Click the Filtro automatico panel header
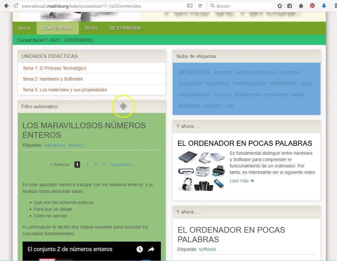The image size is (337, 261). 92,107
